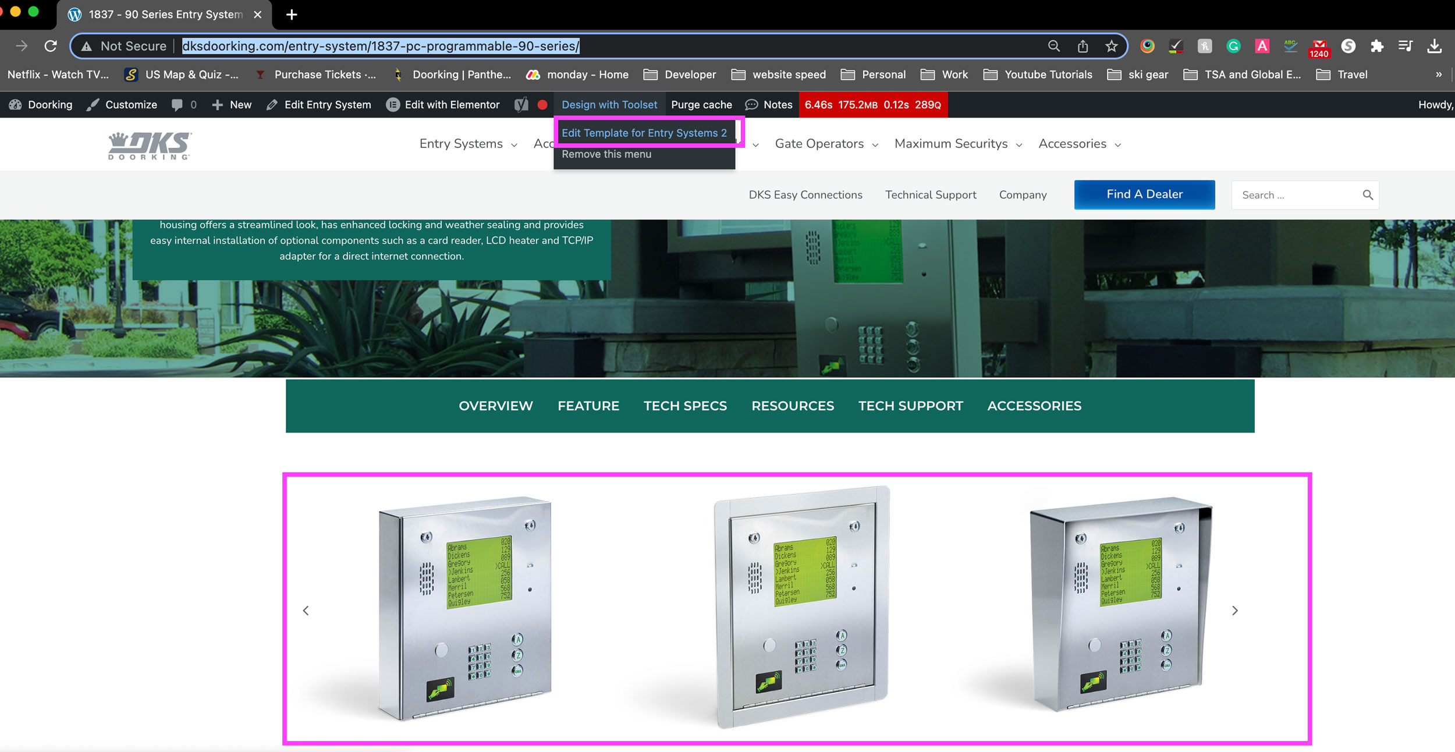1455x752 pixels.
Task: Open the Grammarly extension icon
Action: pos(1233,46)
